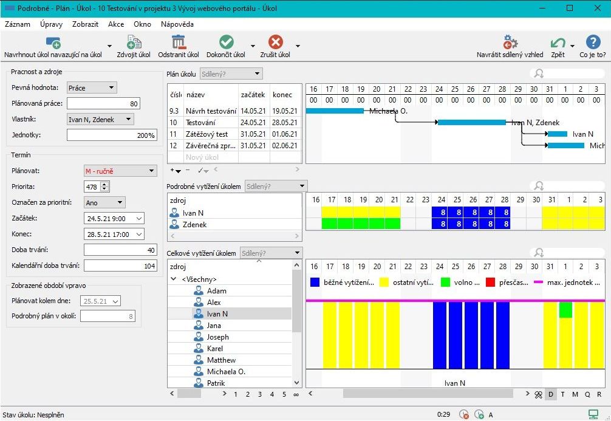This screenshot has height=421, width=611.
Task: Open the Akce menu
Action: click(x=116, y=24)
